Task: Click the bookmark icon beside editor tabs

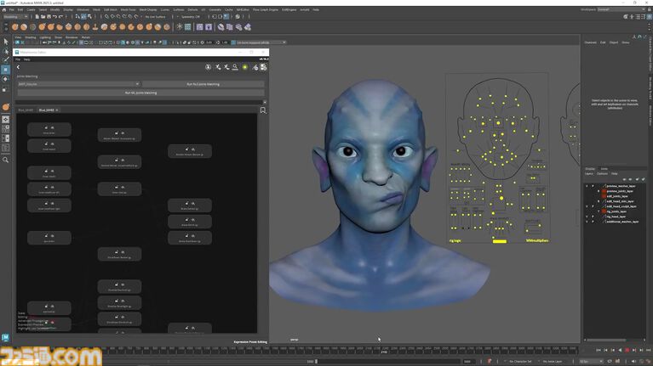Action: [263, 110]
